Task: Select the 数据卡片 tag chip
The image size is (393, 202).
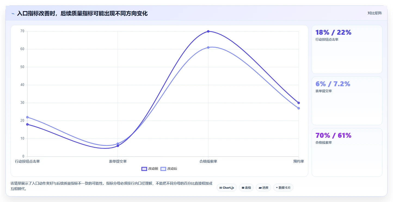Action: click(283, 188)
